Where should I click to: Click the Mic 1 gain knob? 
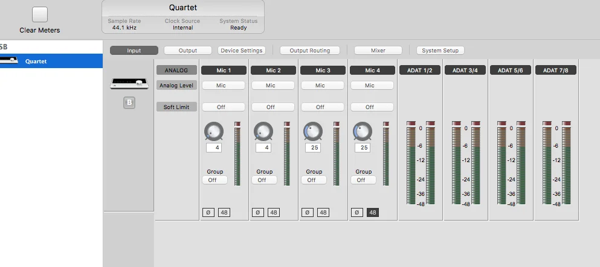pos(214,131)
